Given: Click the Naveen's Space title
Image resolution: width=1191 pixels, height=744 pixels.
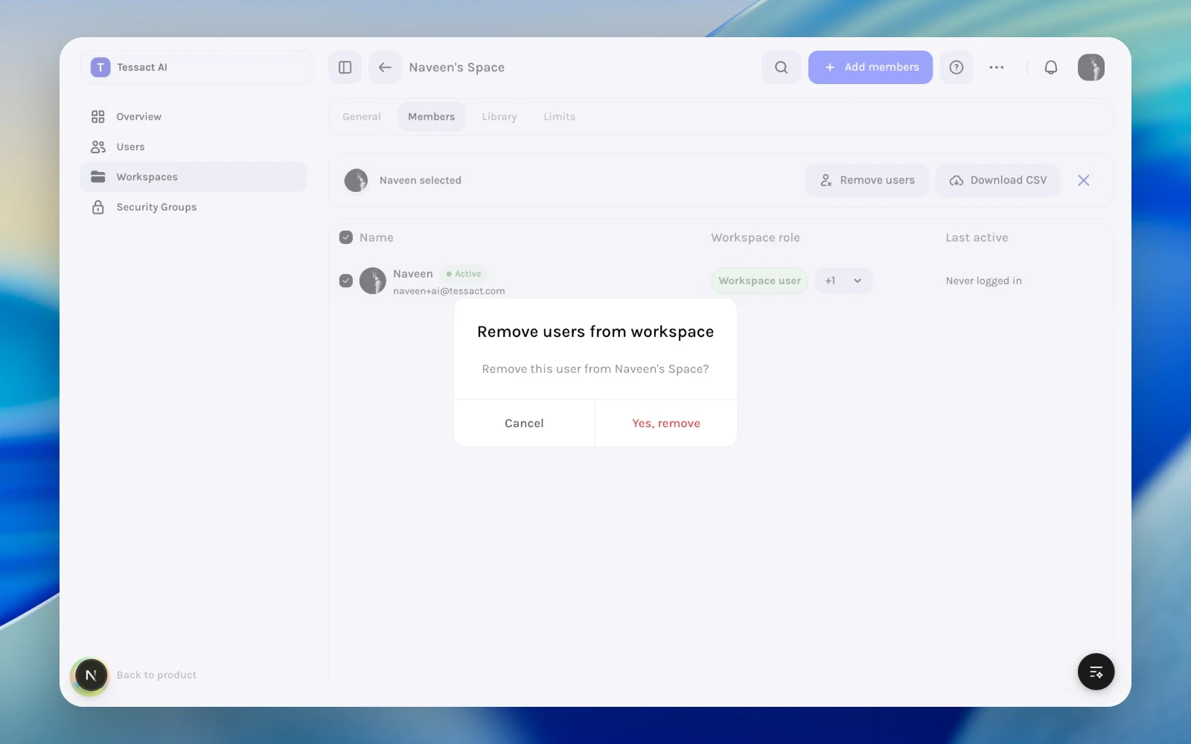Looking at the screenshot, I should (457, 67).
